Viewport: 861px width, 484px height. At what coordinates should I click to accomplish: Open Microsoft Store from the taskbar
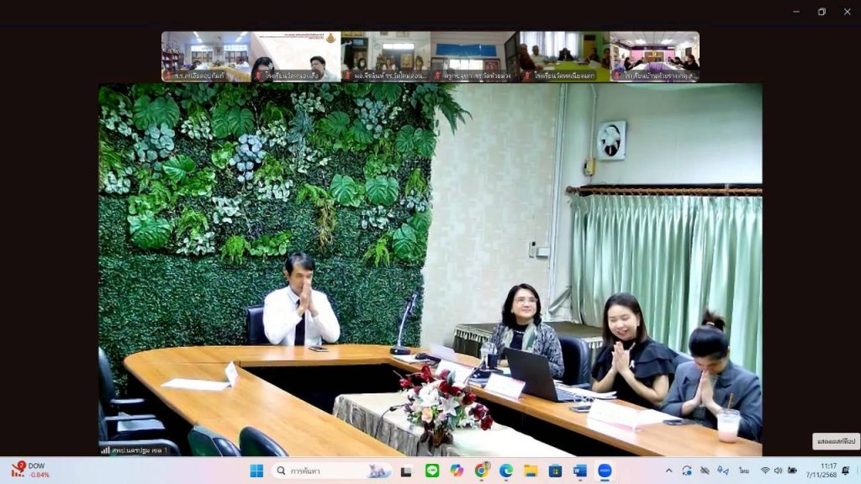click(x=555, y=471)
